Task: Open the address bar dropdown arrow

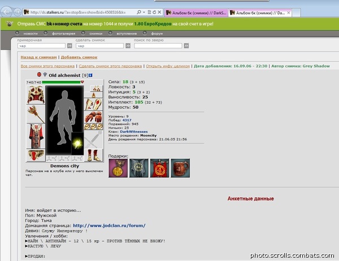Action: pos(144,12)
